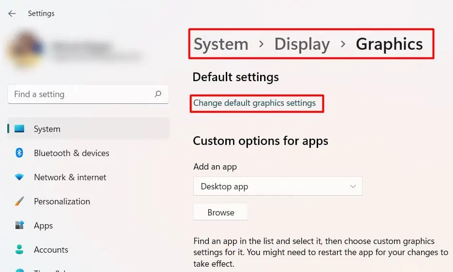This screenshot has height=272, width=453.
Task: Navigate to Display breadcrumb
Action: tap(302, 44)
